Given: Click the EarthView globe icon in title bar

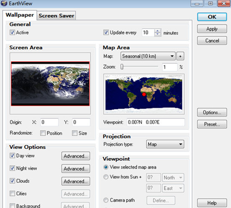Looking at the screenshot, I should pyautogui.click(x=4, y=4).
